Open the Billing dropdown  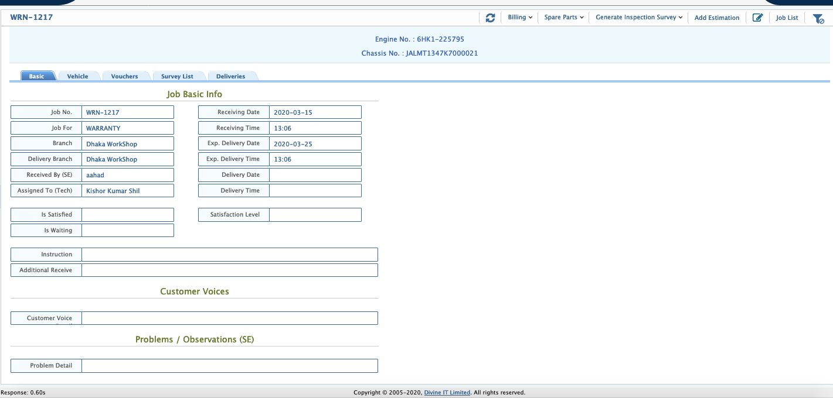pos(519,17)
